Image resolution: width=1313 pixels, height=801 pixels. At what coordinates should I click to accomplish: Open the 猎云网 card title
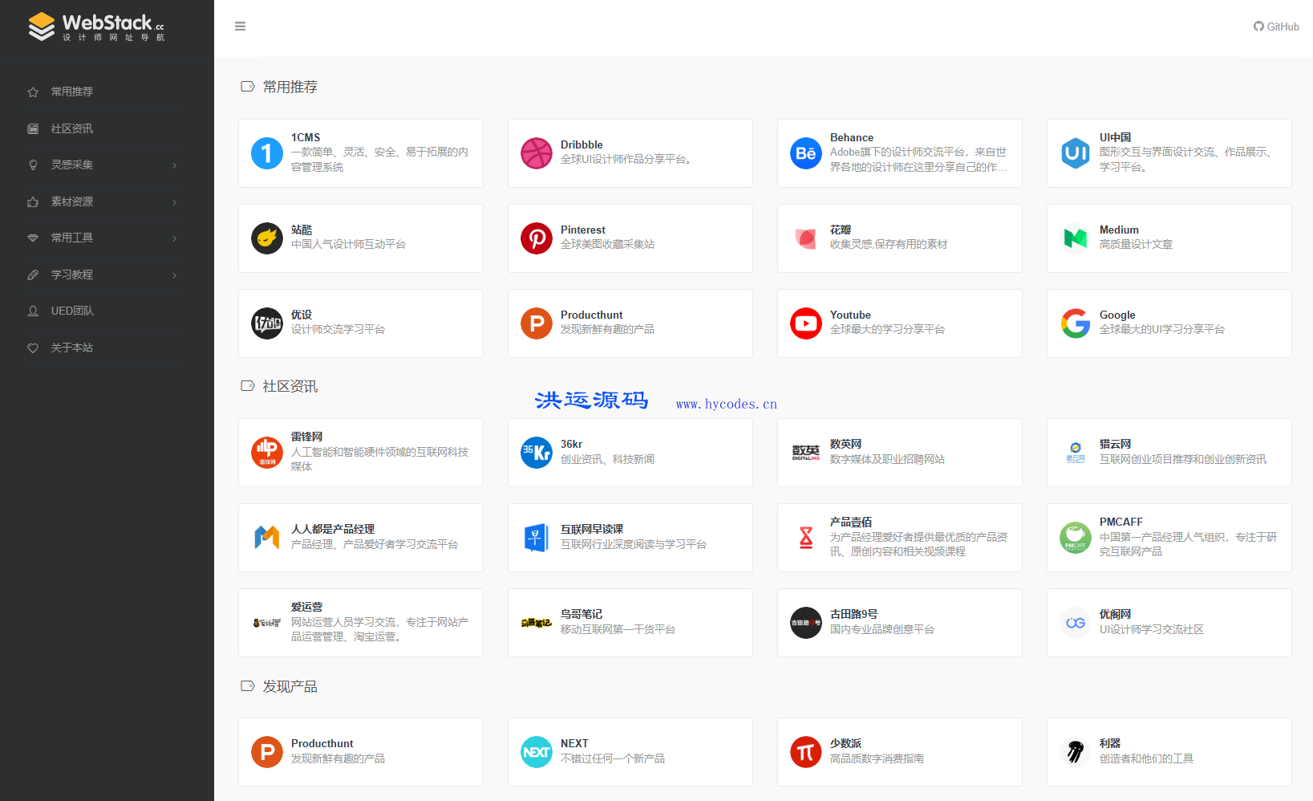coord(1116,445)
